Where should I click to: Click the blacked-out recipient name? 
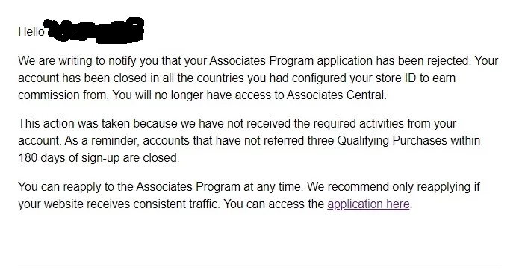[95, 31]
